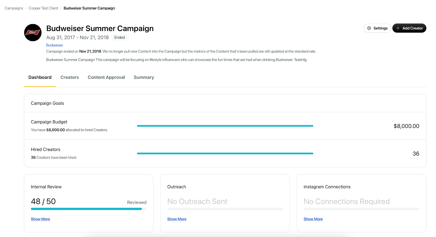Click '36 Creators have been hired' text
Viewport: 436px width, 237px height.
tap(54, 157)
